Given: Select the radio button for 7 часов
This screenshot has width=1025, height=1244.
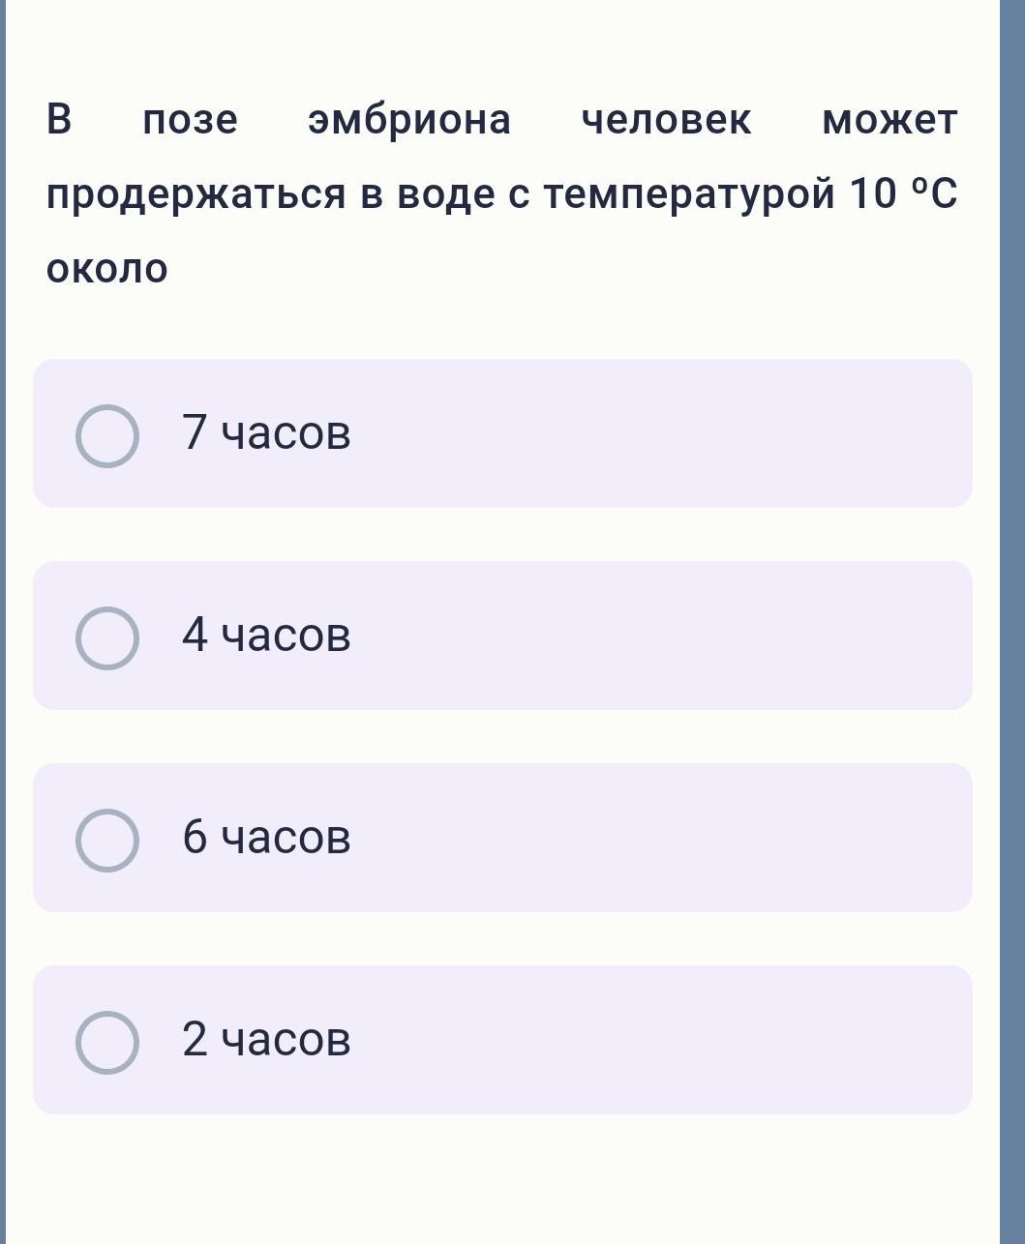Looking at the screenshot, I should 107,436.
